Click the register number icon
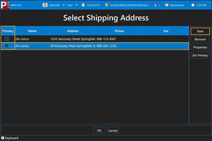The image size is (212, 141). click(x=155, y=5)
